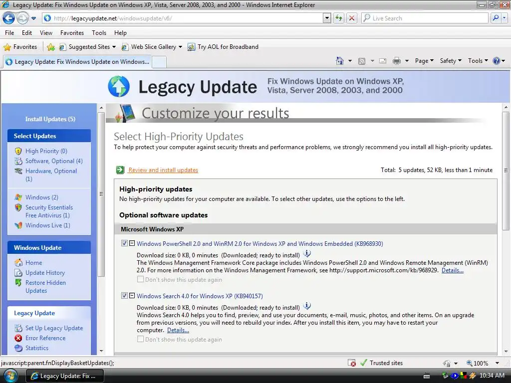Click the Stop loading red X icon
511x383 pixels.
[352, 18]
